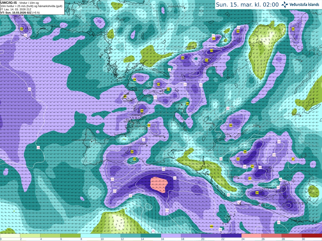Click the 0–2 m/s legend colour

(x=10, y=235)
